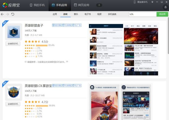Click the 官方版 badge on 英雄联盟盒子
Image resolution: width=169 pixels, height=120 pixels.
(57, 25)
